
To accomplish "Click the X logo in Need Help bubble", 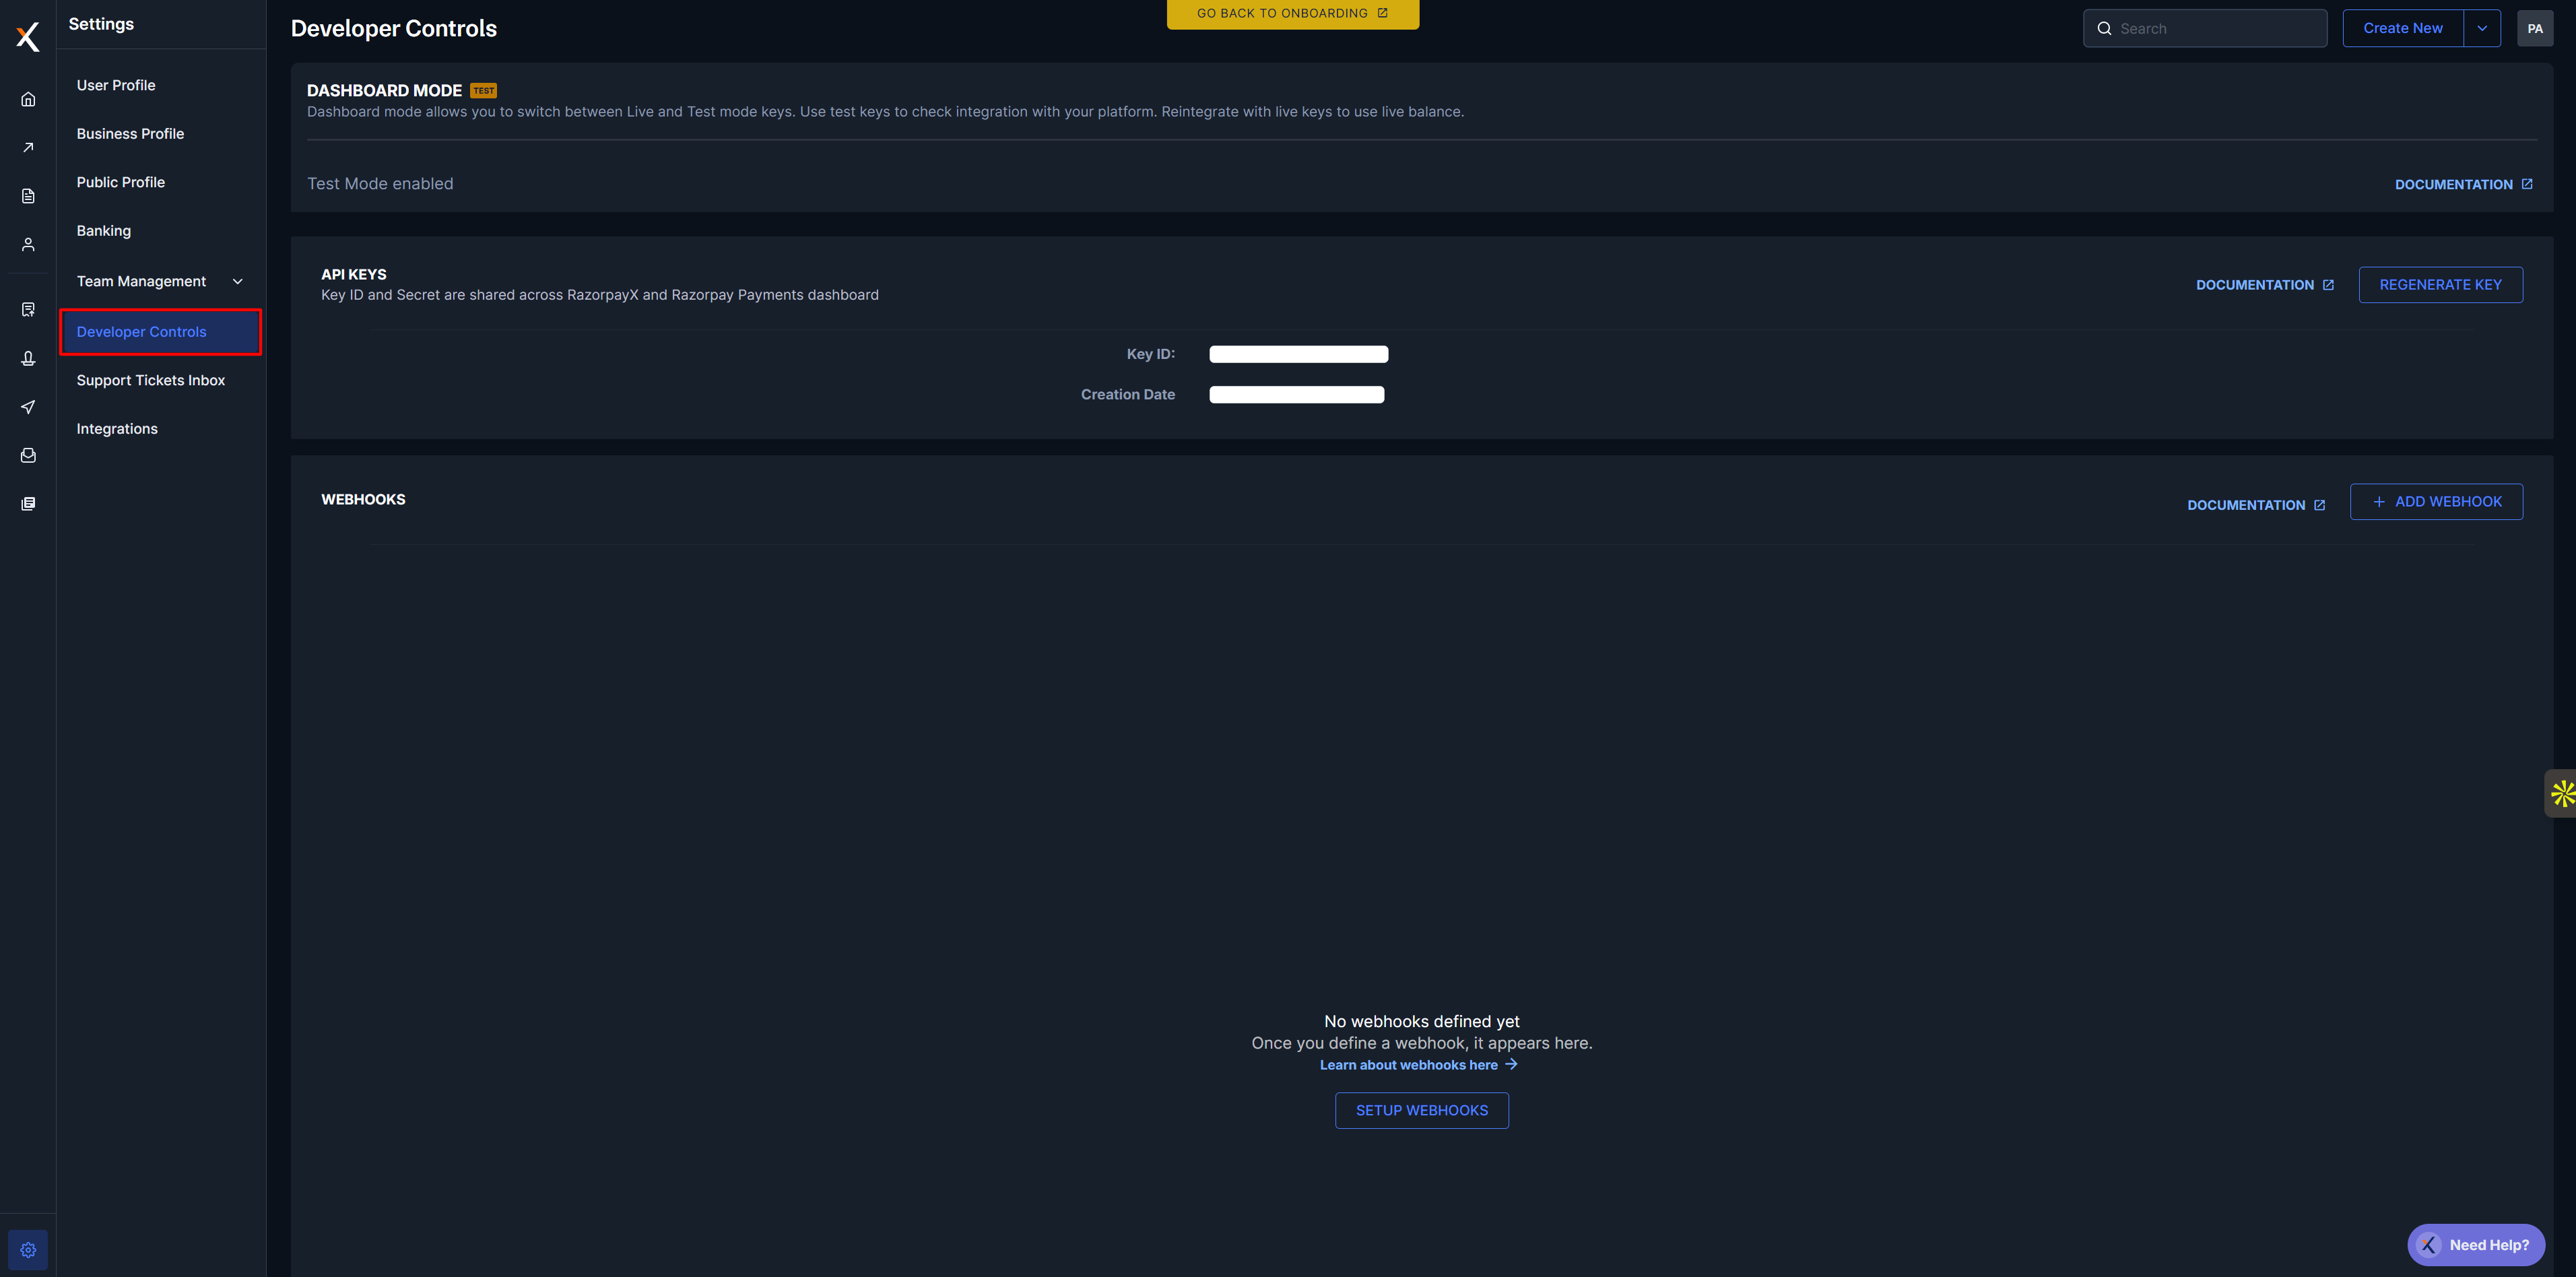I will click(2428, 1245).
